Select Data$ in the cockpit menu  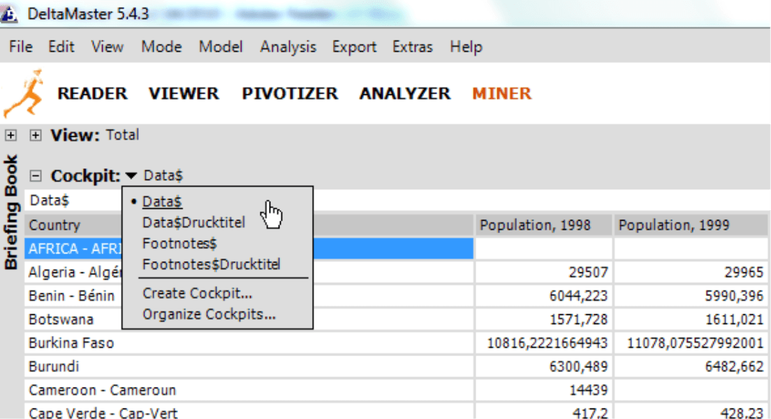click(162, 202)
